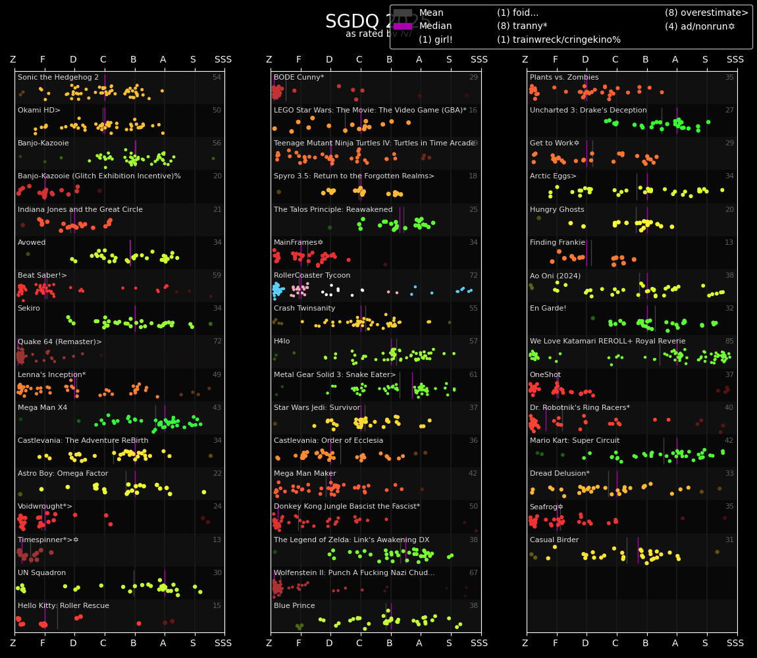Click the "Avowed" row label
Image resolution: width=757 pixels, height=658 pixels.
click(32, 242)
